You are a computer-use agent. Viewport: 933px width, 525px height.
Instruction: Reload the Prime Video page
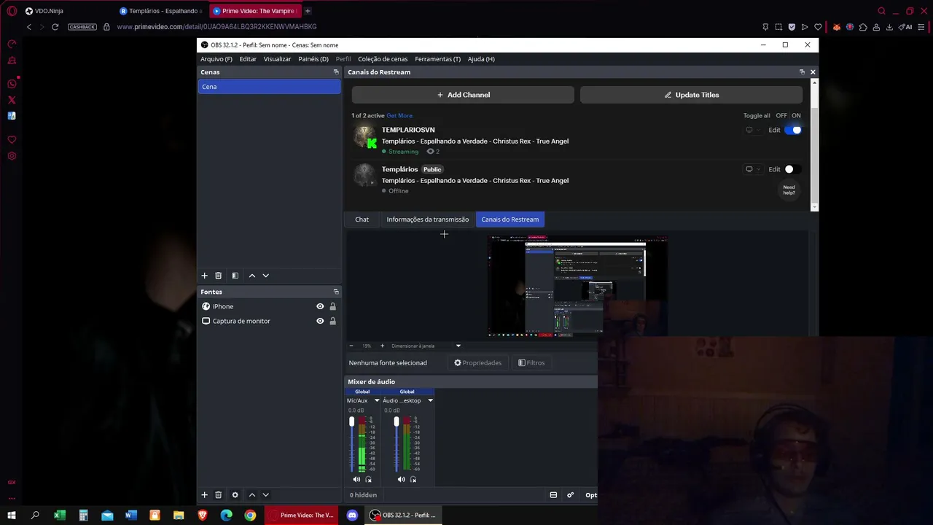coord(55,27)
